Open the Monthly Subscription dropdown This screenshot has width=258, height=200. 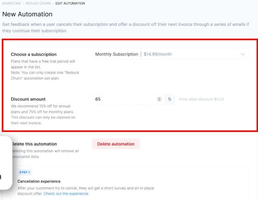(x=171, y=54)
